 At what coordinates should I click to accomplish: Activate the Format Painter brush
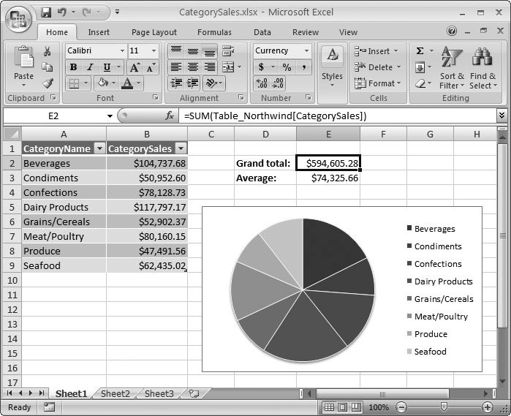[x=48, y=83]
